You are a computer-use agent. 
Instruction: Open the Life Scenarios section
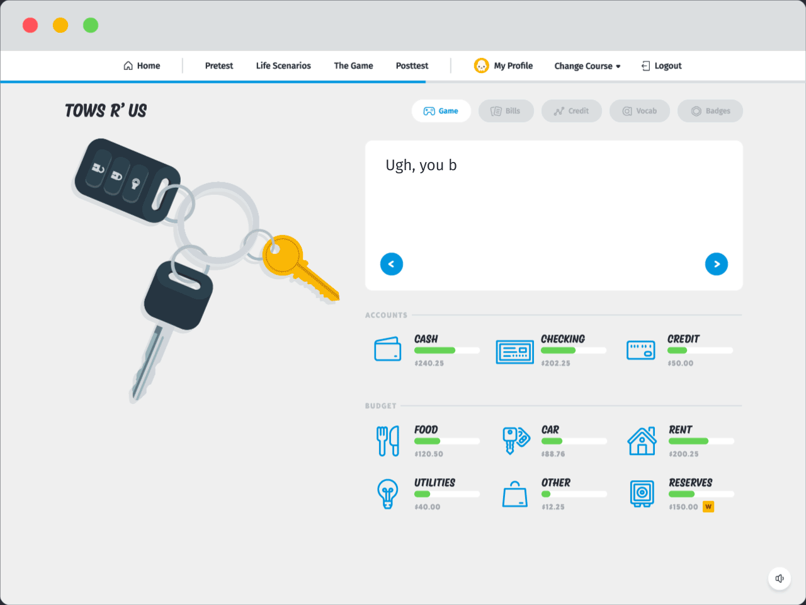click(x=283, y=66)
